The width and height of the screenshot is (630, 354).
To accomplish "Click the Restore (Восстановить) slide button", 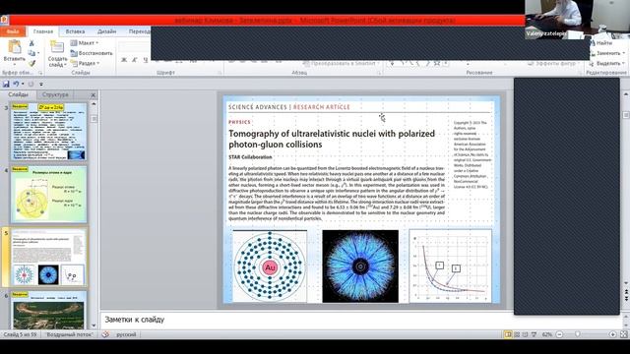I will click(x=92, y=53).
